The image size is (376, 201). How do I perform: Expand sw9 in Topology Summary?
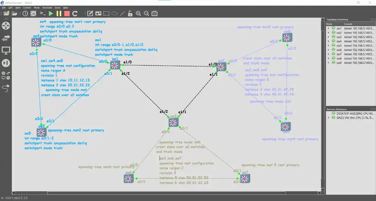tap(329, 63)
